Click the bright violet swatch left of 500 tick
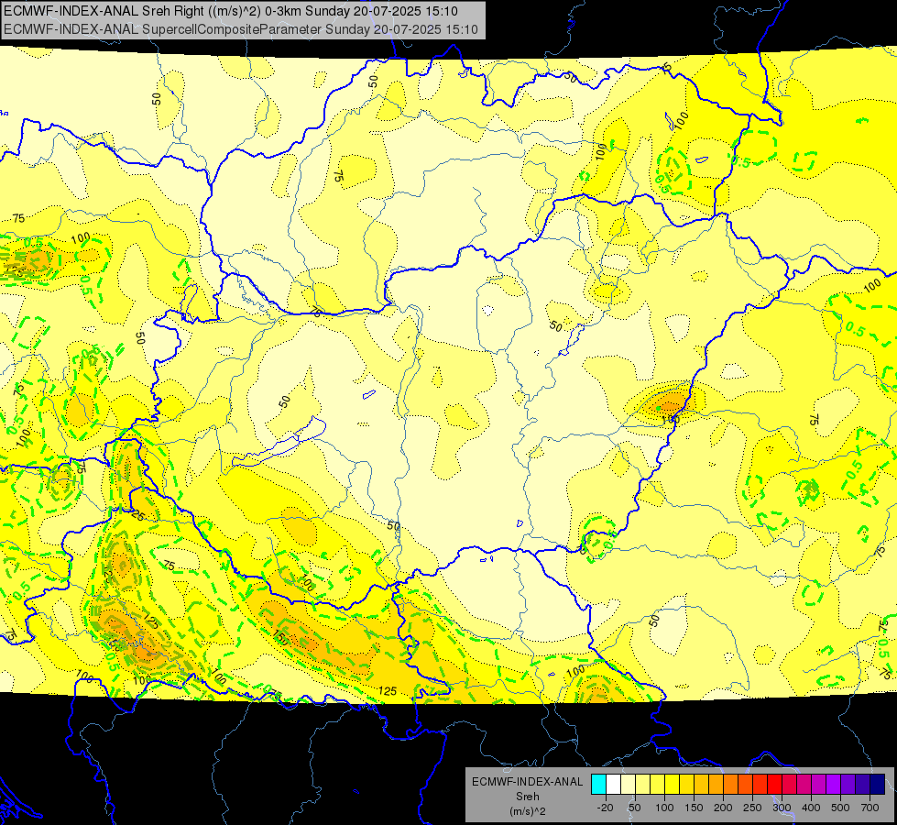Screen dimensions: 897x825 point(834,784)
